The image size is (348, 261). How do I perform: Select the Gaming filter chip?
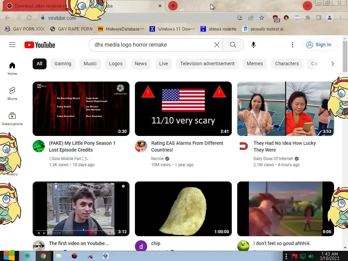point(63,64)
